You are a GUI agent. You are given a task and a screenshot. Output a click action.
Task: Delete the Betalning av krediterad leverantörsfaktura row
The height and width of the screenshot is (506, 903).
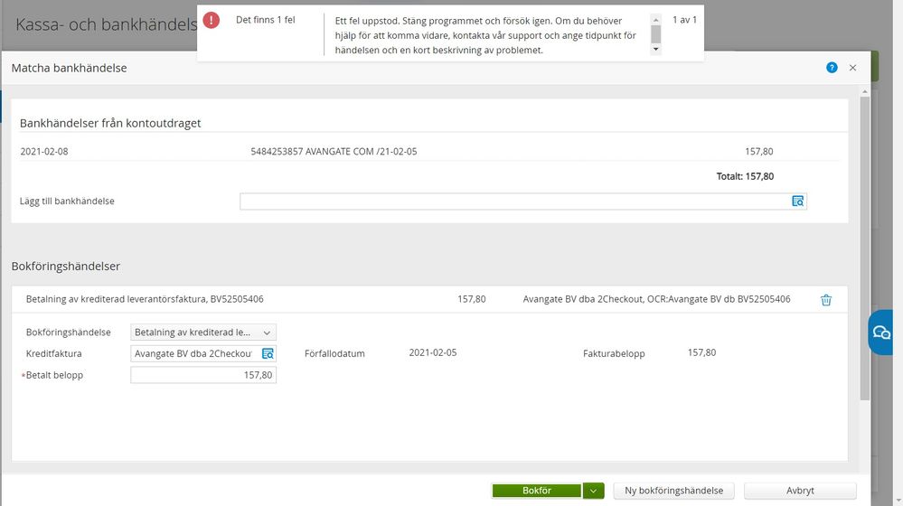pos(826,300)
